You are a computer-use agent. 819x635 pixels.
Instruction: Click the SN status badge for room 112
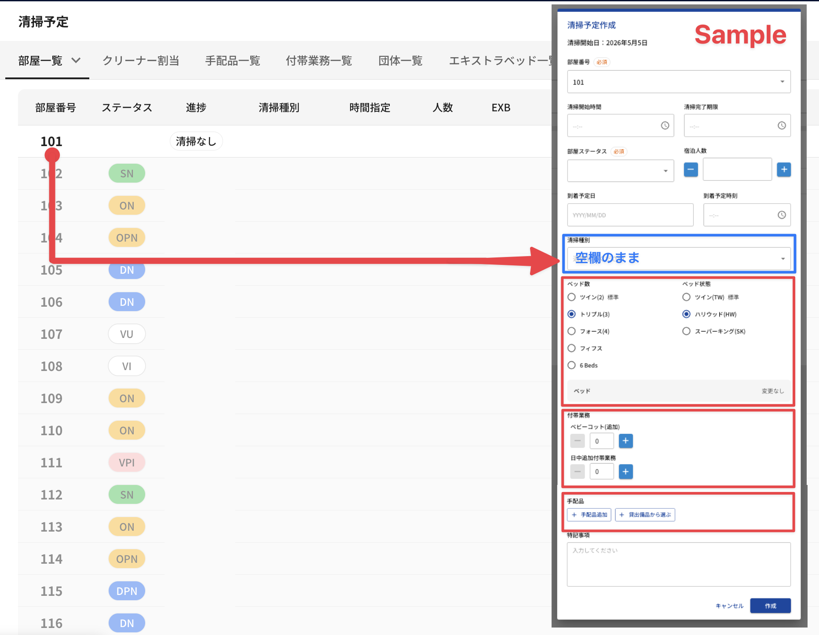127,495
